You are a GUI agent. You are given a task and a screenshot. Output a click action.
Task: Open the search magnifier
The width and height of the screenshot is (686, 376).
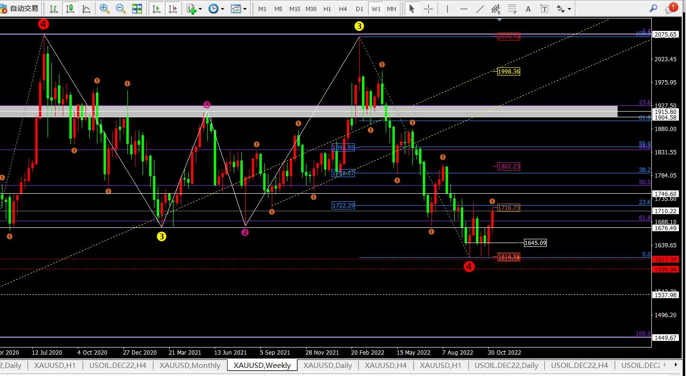click(654, 8)
